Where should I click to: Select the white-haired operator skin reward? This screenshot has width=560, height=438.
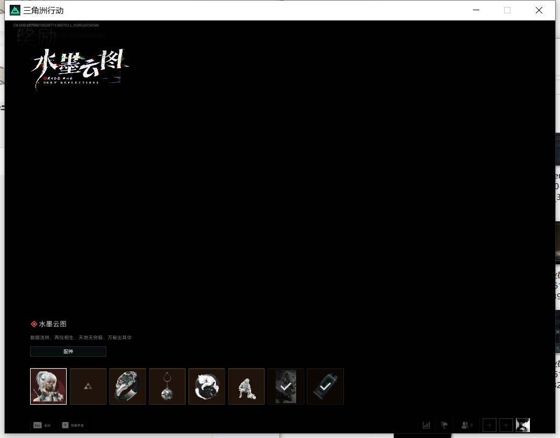point(48,386)
